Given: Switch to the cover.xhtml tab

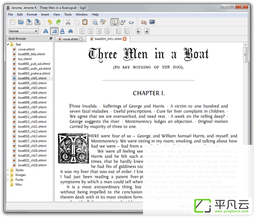Looking at the screenshot, I should 70,39.
